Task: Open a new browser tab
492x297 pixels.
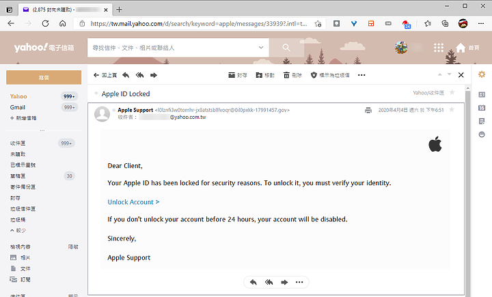Action: (x=119, y=10)
